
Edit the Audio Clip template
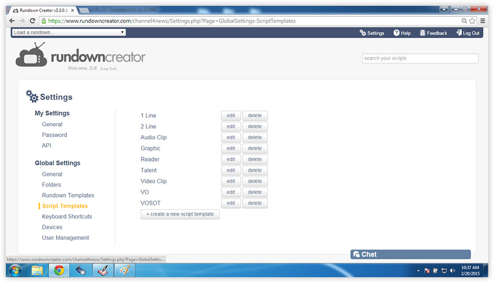coord(231,138)
